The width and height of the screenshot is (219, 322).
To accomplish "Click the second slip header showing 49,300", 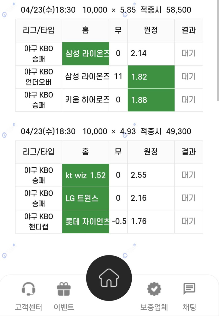I will (x=106, y=131).
